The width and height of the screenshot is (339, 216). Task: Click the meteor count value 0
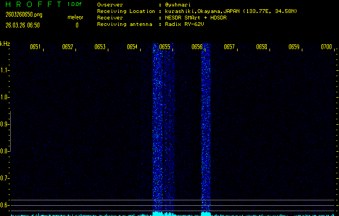77,25
